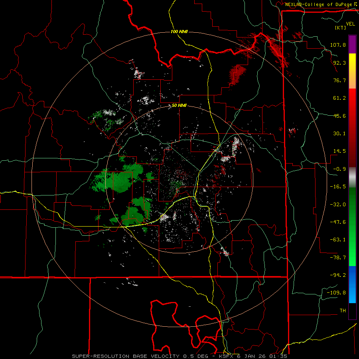
Task: Click the purple segment of color bar
Action: pyautogui.click(x=352, y=44)
